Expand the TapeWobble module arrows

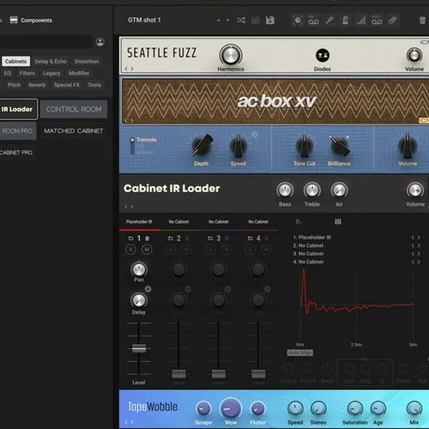[x=129, y=422]
